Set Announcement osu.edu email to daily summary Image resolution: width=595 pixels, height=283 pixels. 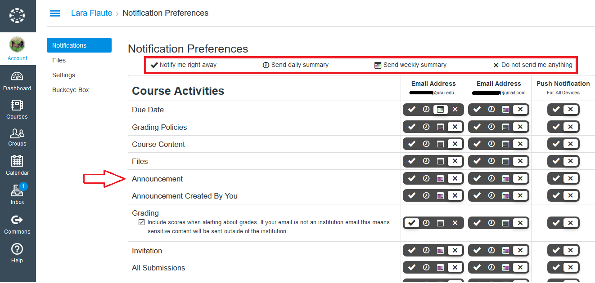point(426,178)
